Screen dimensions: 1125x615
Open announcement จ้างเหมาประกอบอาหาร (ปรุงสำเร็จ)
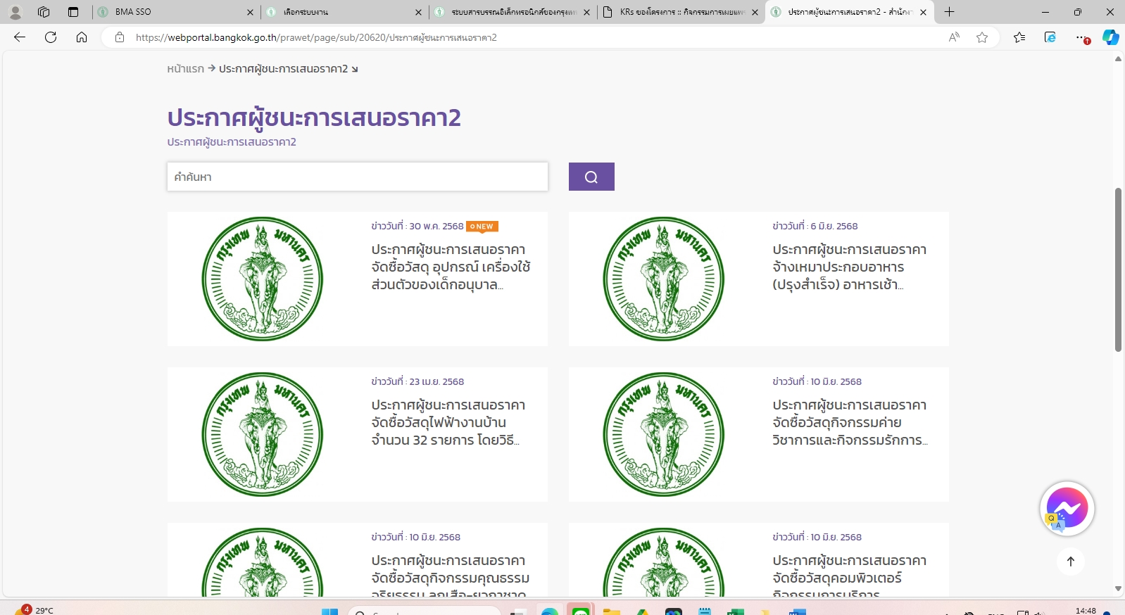pyautogui.click(x=849, y=267)
